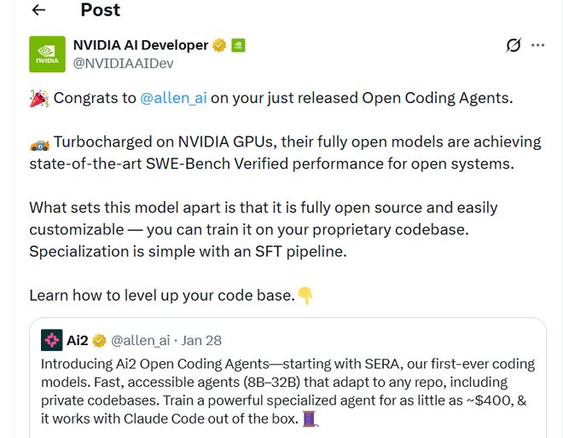
Task: Click gold verified badge beside NVIDIA AI Developer
Action: (x=219, y=45)
